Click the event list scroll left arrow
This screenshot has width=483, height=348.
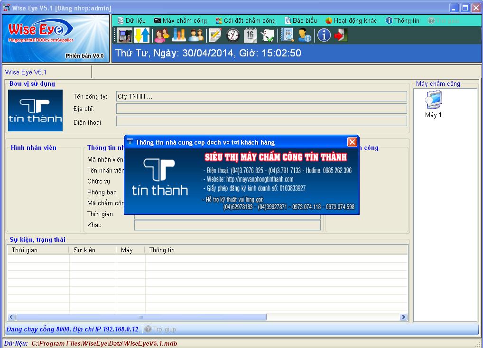[x=11, y=317]
